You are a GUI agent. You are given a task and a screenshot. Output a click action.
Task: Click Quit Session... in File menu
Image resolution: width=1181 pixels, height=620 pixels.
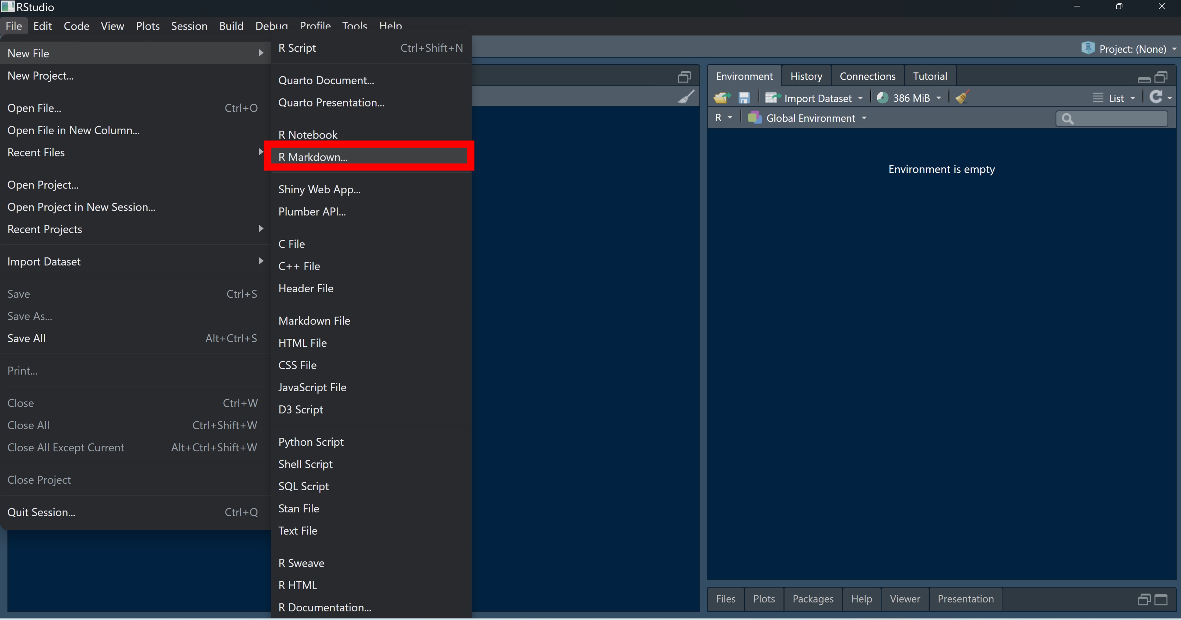click(135, 512)
